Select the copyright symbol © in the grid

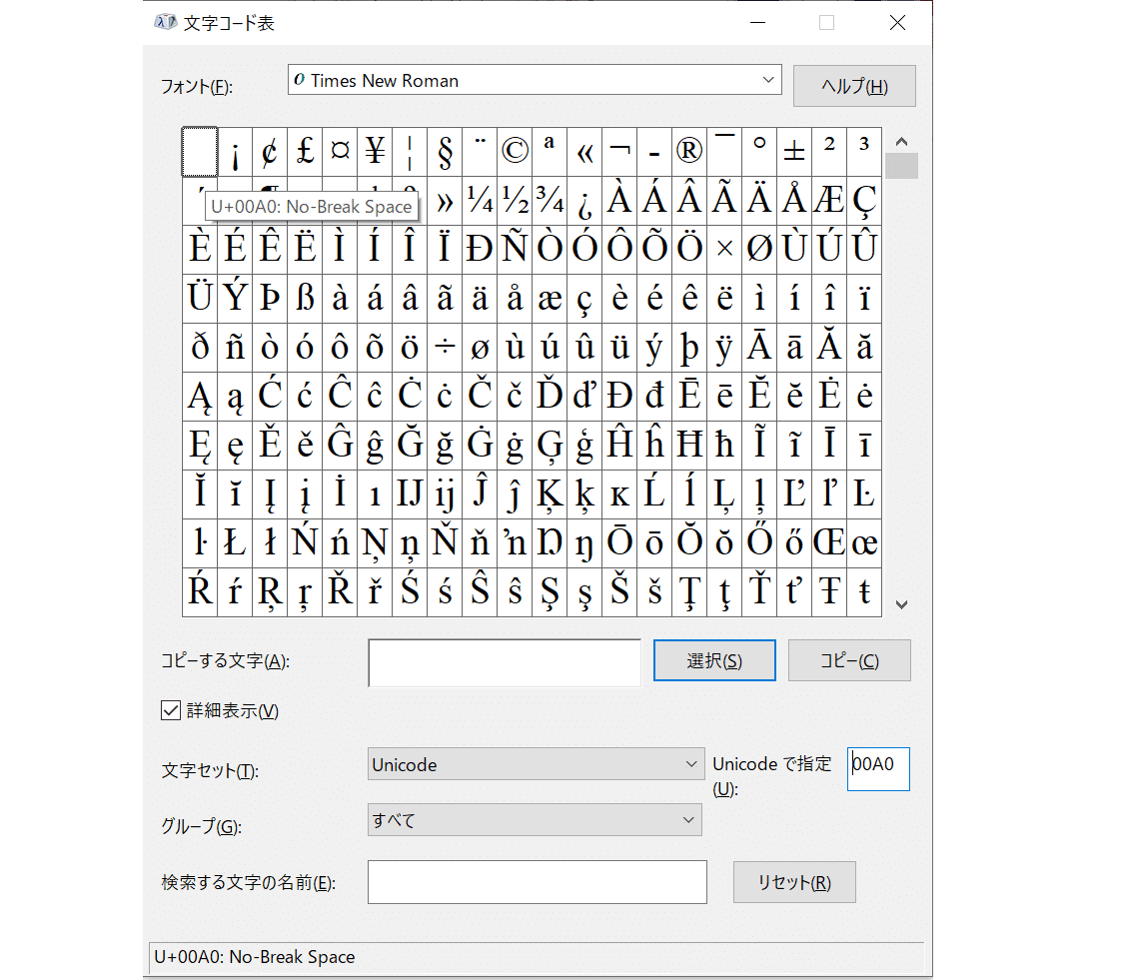click(x=514, y=152)
